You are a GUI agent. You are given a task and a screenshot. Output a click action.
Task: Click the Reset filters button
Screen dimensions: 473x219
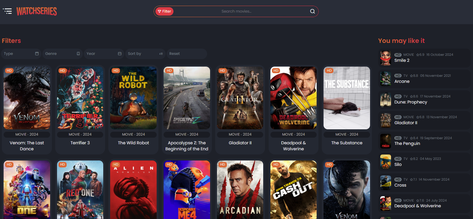coord(187,54)
